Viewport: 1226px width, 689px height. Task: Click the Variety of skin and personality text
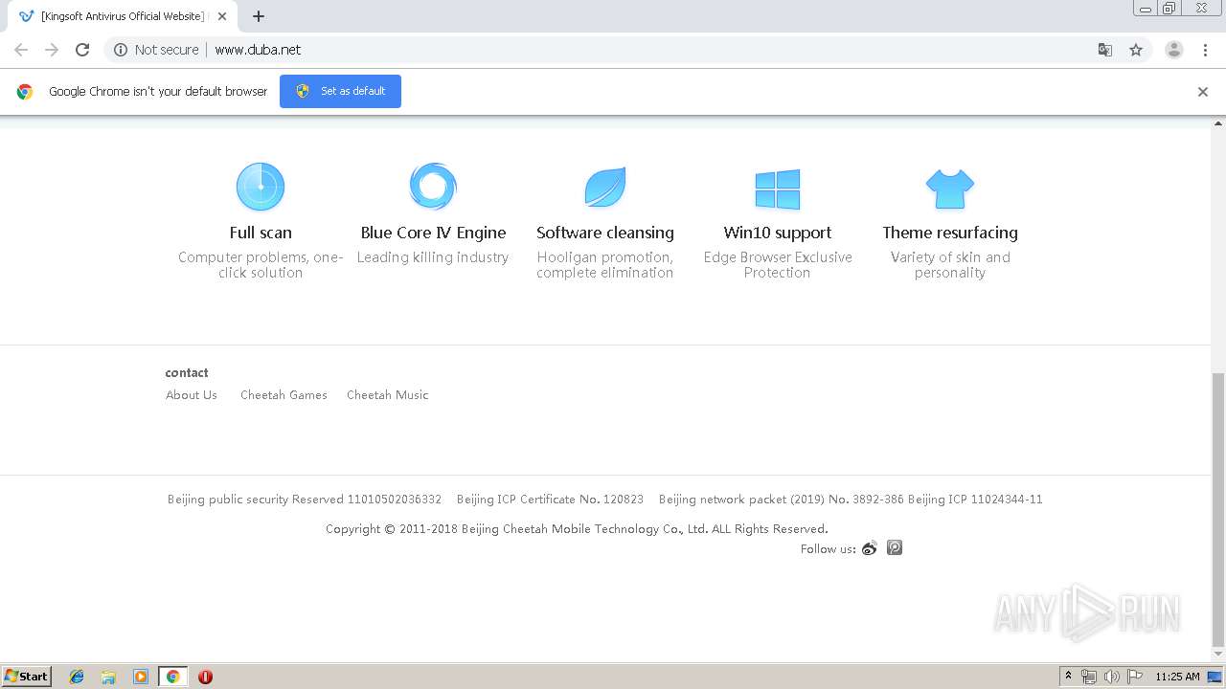(950, 265)
